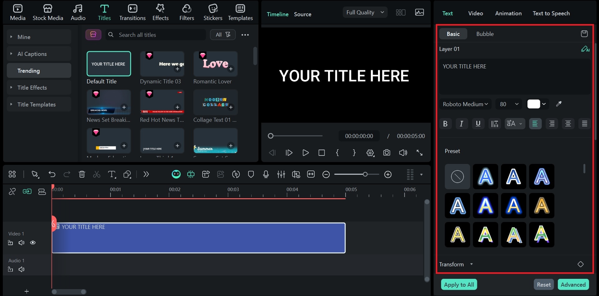Pick text color with the eyedropper icon
Image resolution: width=599 pixels, height=296 pixels.
click(x=558, y=104)
